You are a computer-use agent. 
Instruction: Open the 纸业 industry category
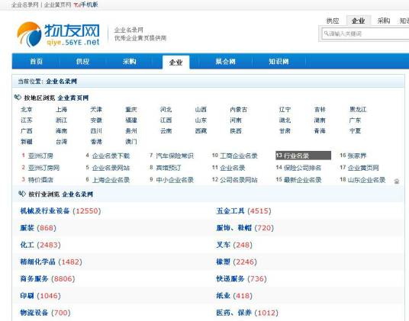pos(223,296)
